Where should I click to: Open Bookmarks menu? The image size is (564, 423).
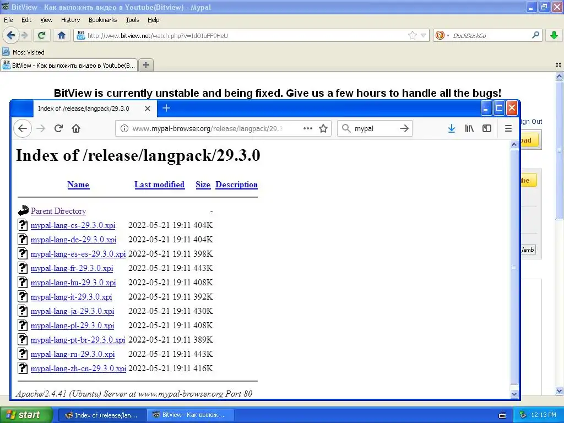pyautogui.click(x=102, y=20)
